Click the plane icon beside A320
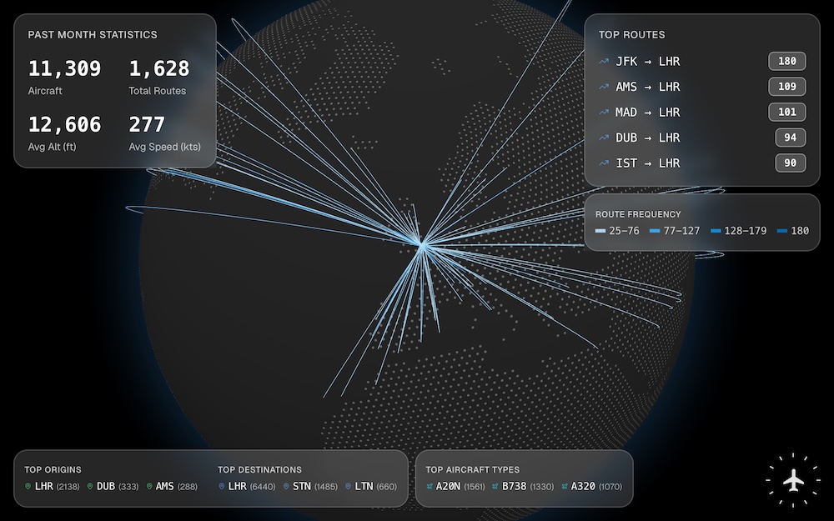The height and width of the screenshot is (521, 834). [565, 487]
